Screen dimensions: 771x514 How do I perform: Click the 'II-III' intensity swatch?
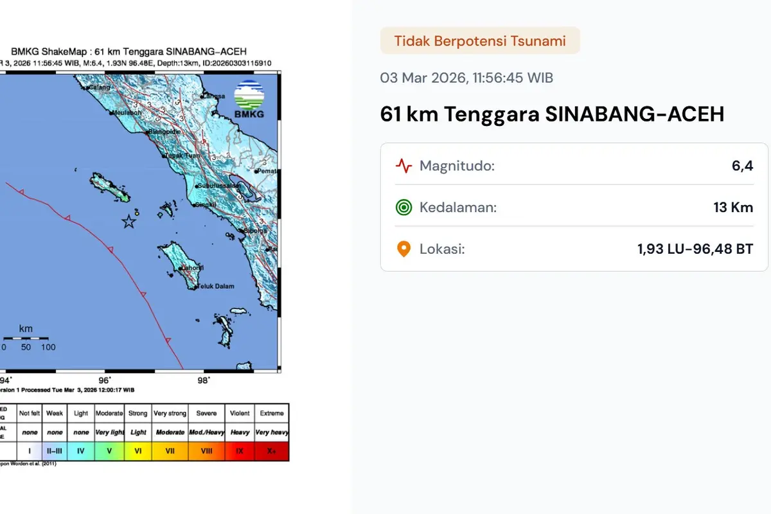(55, 451)
